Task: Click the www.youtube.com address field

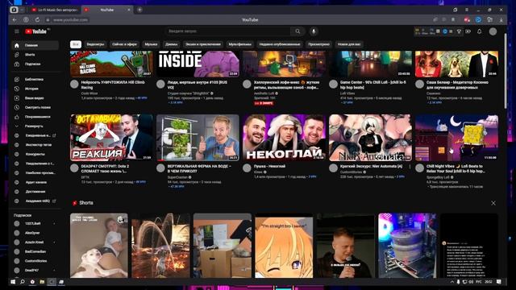Action: 71,19
